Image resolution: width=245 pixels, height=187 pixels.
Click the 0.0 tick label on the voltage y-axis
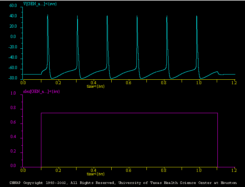click(13, 37)
